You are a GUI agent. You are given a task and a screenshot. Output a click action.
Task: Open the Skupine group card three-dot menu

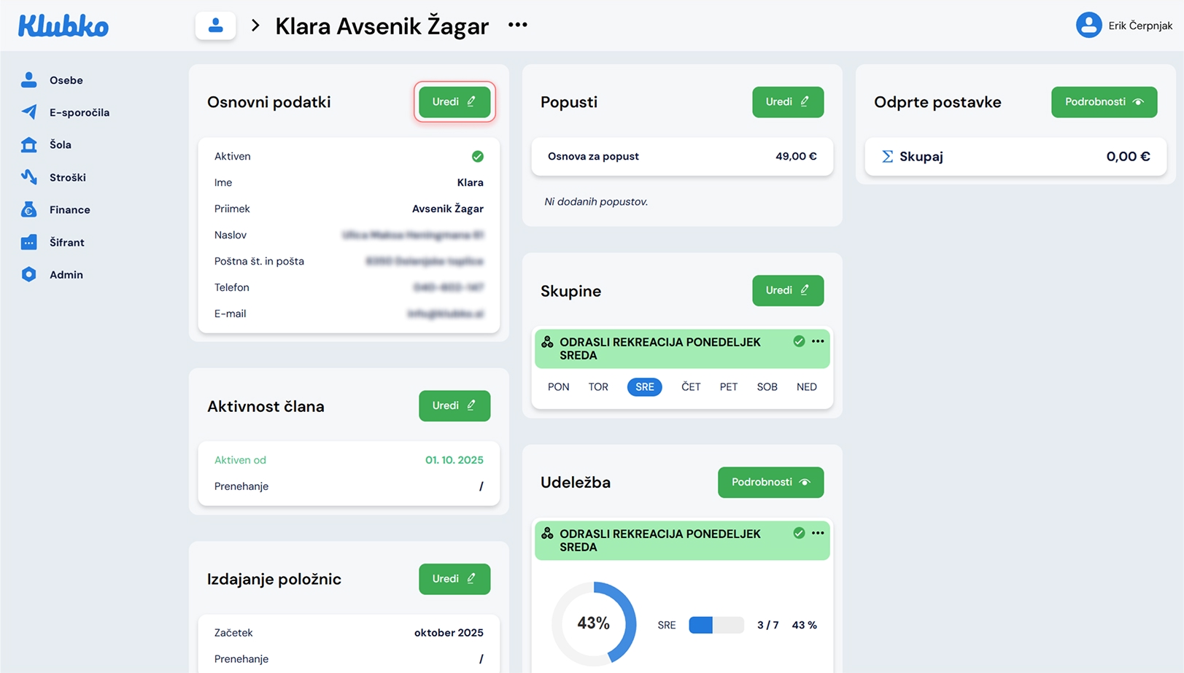818,342
